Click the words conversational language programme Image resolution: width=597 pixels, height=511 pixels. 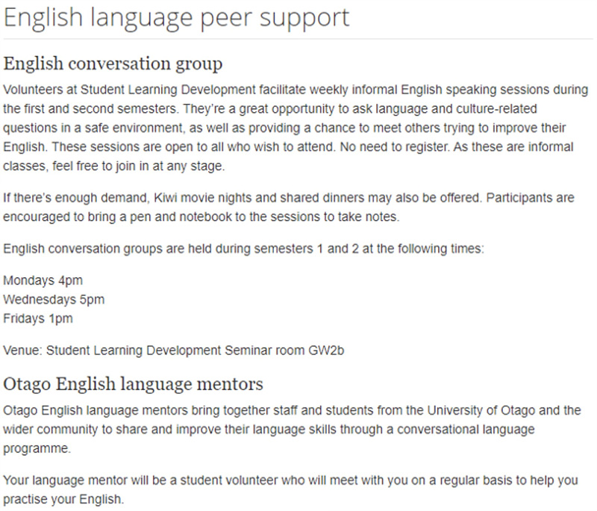(x=269, y=439)
